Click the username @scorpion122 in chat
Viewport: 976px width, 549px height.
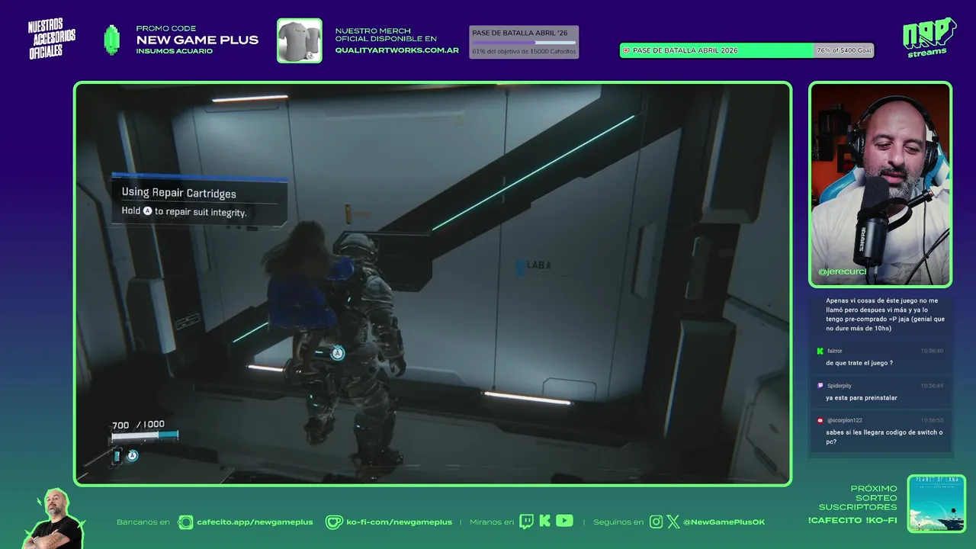click(844, 420)
